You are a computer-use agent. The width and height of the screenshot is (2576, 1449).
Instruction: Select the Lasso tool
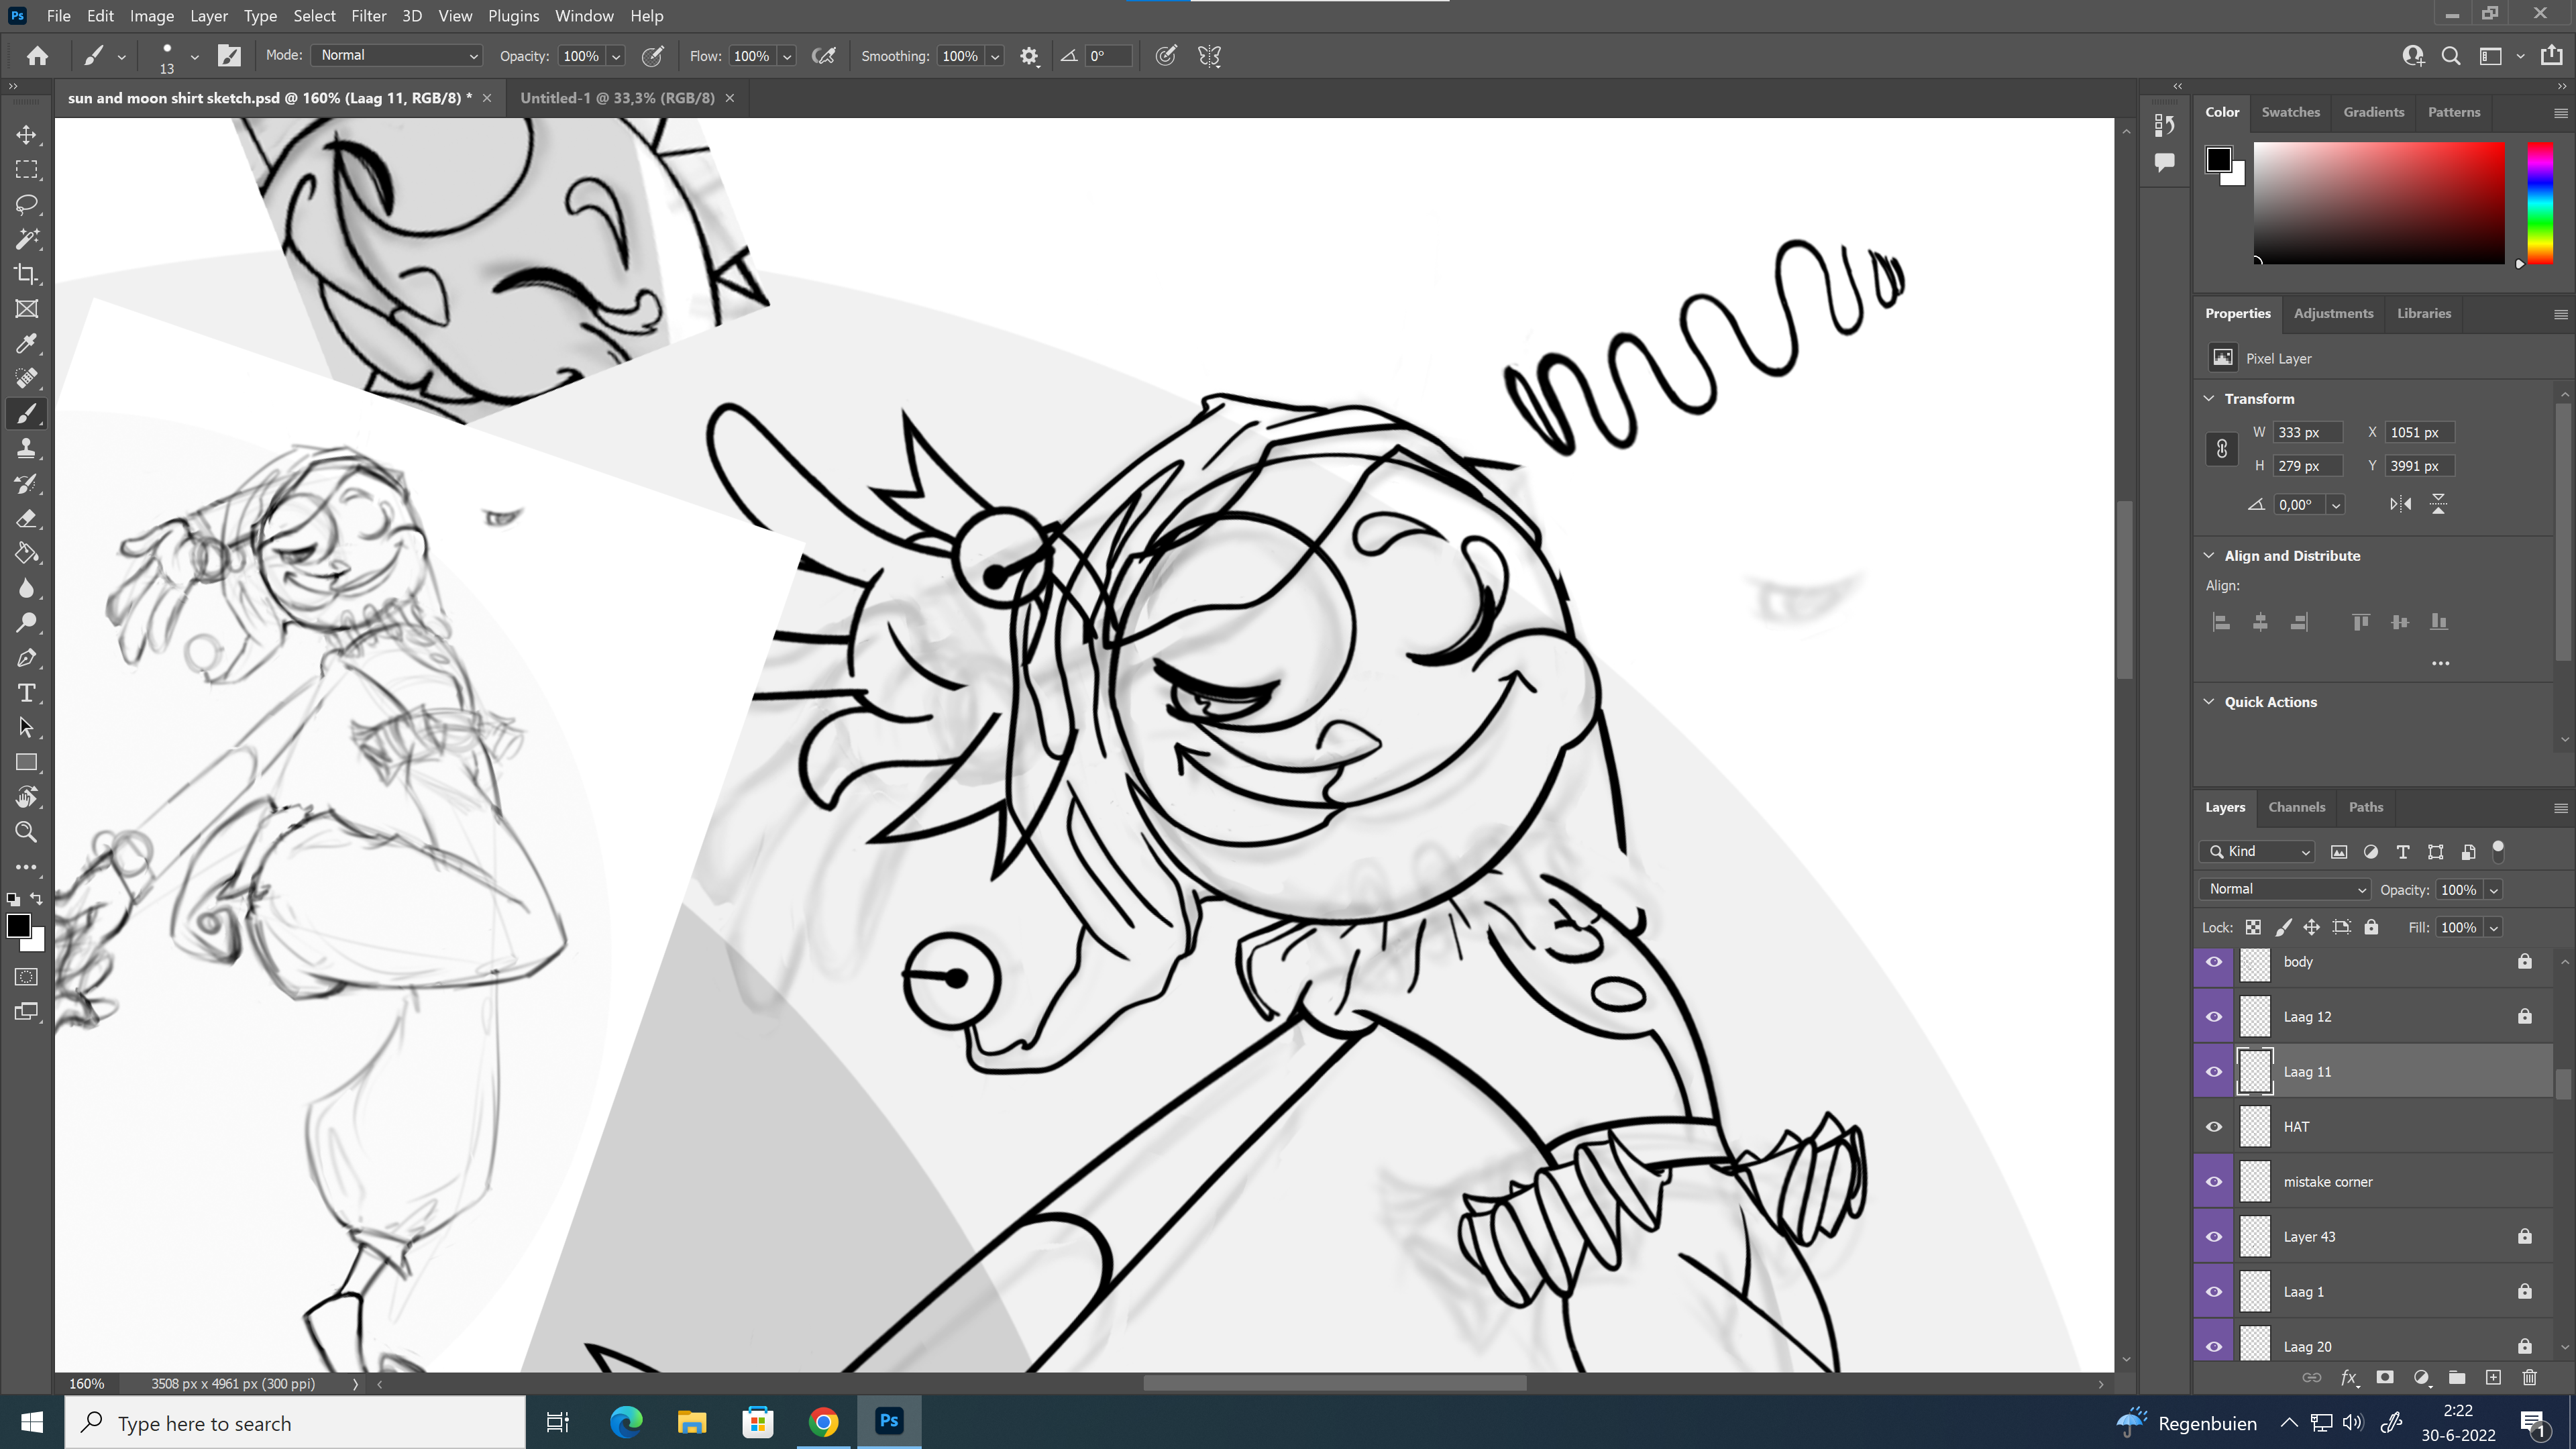click(x=27, y=204)
